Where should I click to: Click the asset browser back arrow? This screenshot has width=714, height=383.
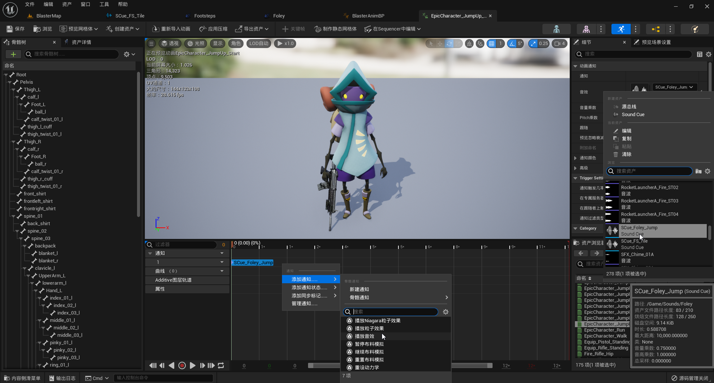[581, 254]
